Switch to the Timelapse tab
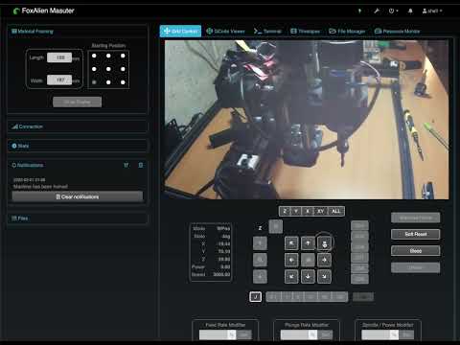The image size is (460, 345). pyautogui.click(x=305, y=31)
